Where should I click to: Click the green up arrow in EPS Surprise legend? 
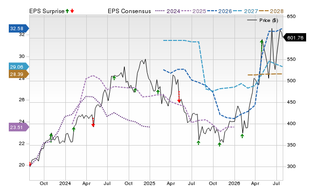(x=67, y=11)
